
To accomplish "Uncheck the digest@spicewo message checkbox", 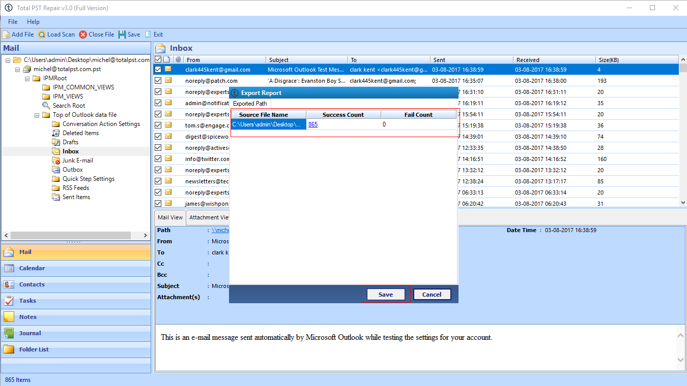I will (x=158, y=137).
